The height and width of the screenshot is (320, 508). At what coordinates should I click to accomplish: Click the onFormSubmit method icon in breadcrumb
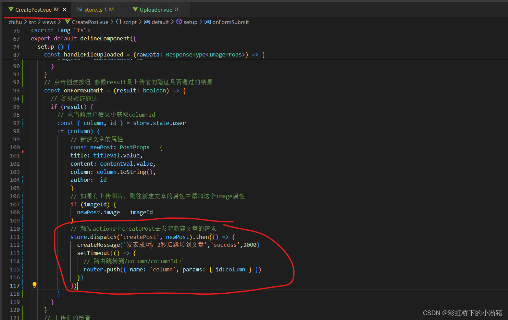click(x=207, y=22)
